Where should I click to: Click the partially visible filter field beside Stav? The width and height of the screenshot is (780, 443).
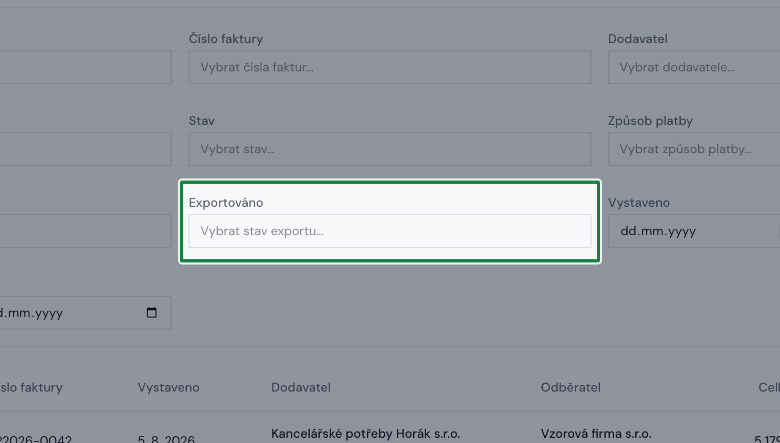(x=86, y=149)
